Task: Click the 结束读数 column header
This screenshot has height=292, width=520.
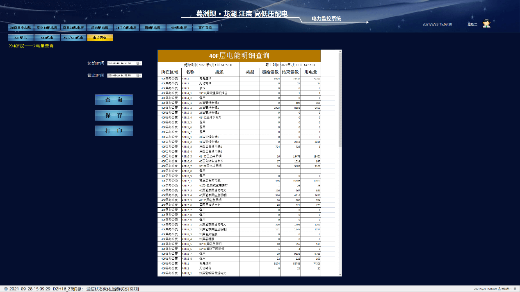Action: tap(290, 72)
